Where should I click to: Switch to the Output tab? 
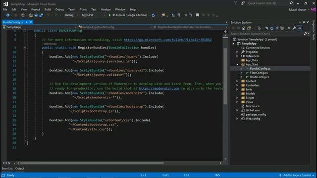pos(20,168)
